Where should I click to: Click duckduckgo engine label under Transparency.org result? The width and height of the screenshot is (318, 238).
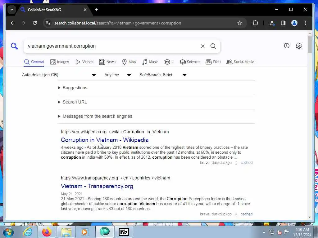[x=221, y=214]
